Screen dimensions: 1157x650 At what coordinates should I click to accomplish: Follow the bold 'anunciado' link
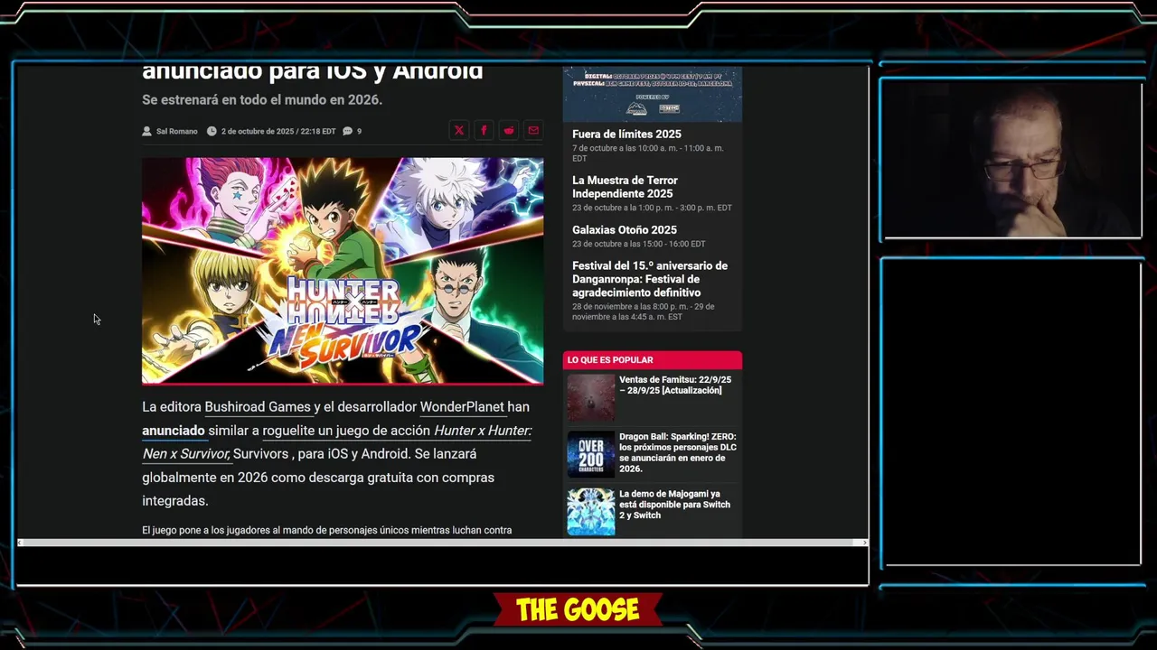tap(174, 431)
